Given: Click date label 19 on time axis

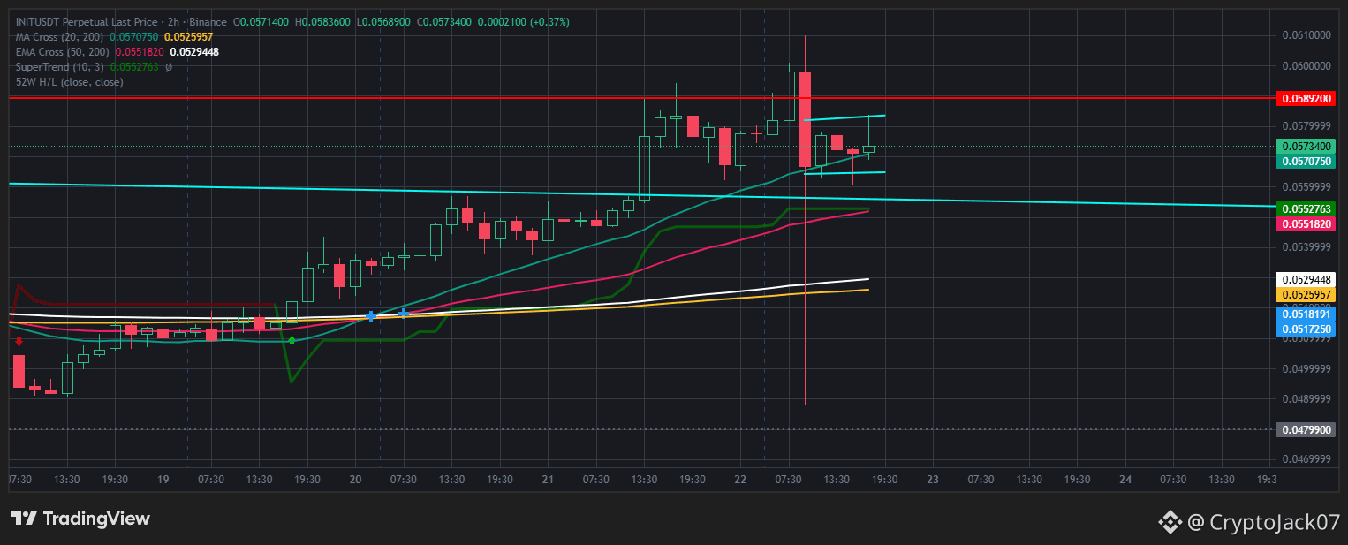Looking at the screenshot, I should click(163, 479).
